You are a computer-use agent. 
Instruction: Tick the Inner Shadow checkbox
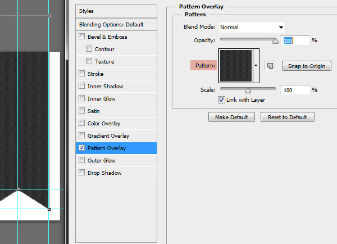[x=81, y=86]
